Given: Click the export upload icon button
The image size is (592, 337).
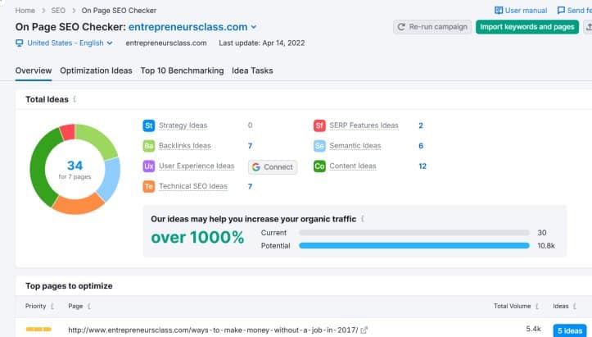Looking at the screenshot, I should coord(588,27).
